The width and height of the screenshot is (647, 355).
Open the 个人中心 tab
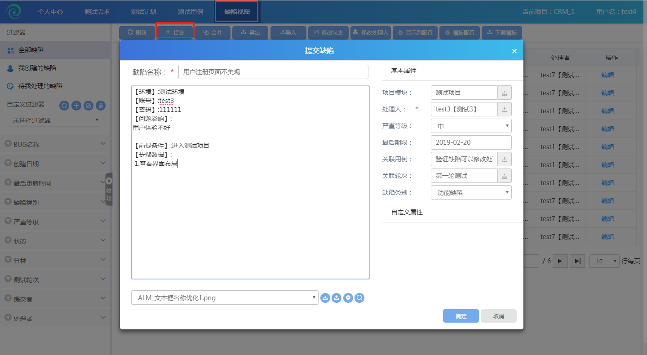click(50, 12)
